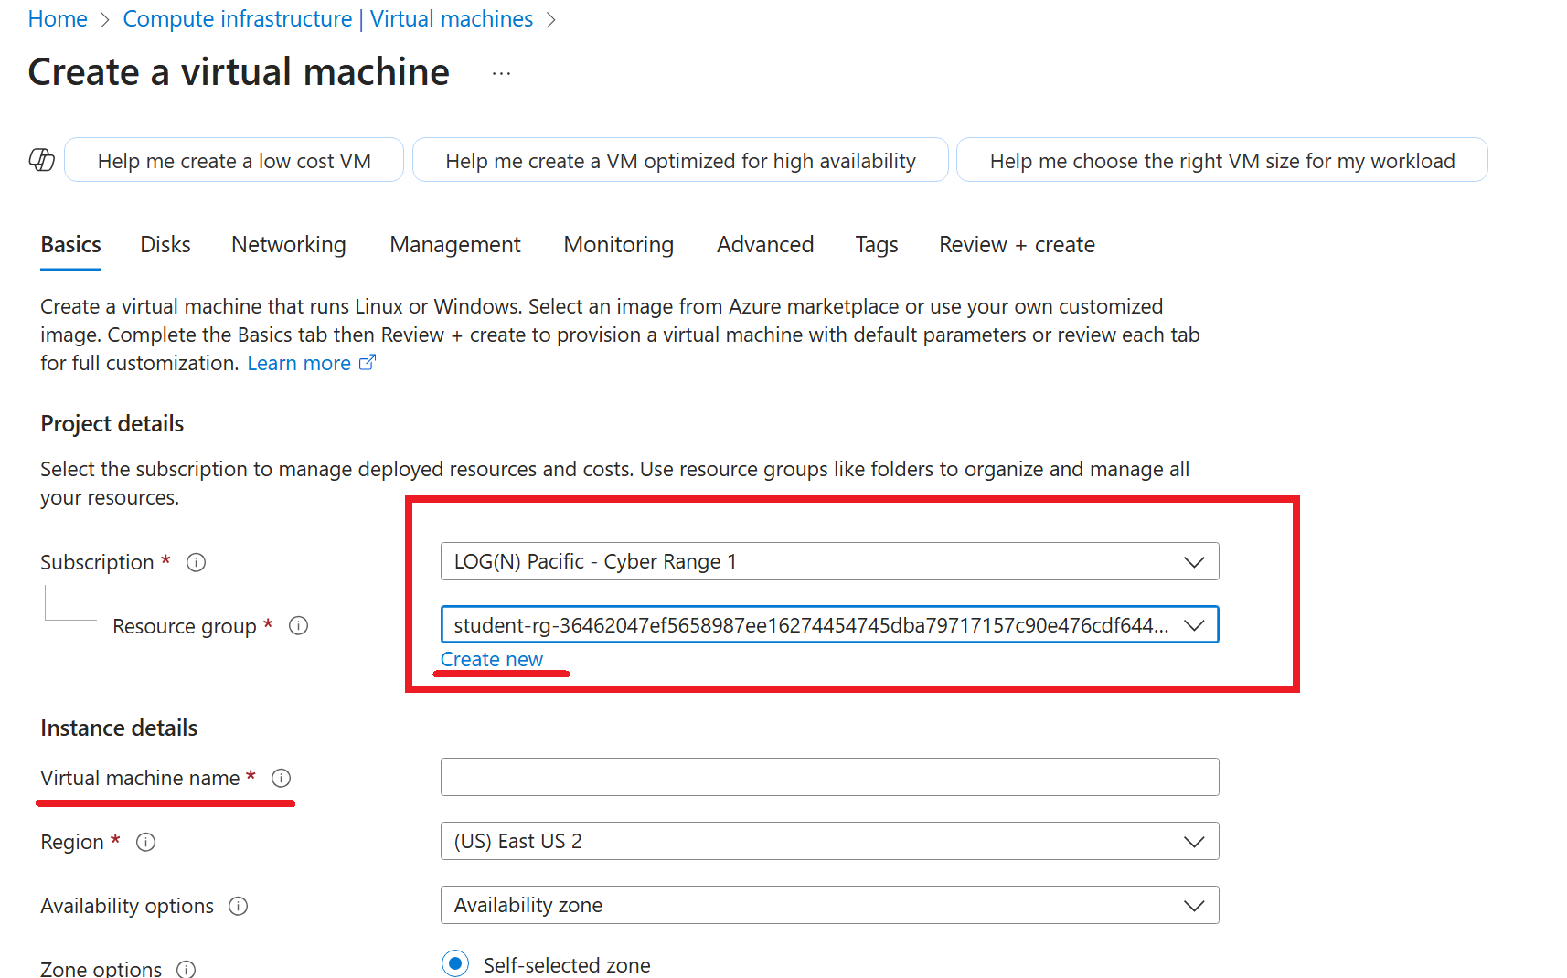
Task: Click the Copilot icon beside suggestion buttons
Action: coord(42,160)
